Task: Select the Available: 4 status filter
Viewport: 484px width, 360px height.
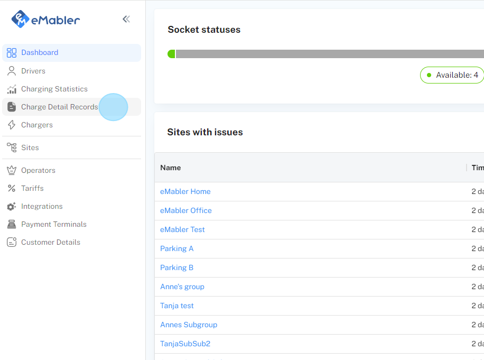Action: [452, 75]
